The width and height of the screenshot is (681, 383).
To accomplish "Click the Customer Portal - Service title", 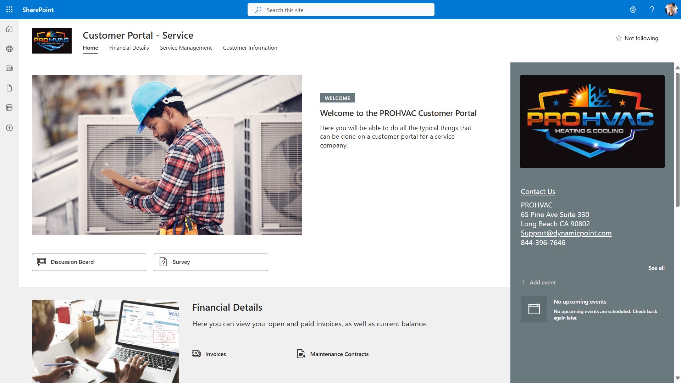I will pyautogui.click(x=138, y=35).
